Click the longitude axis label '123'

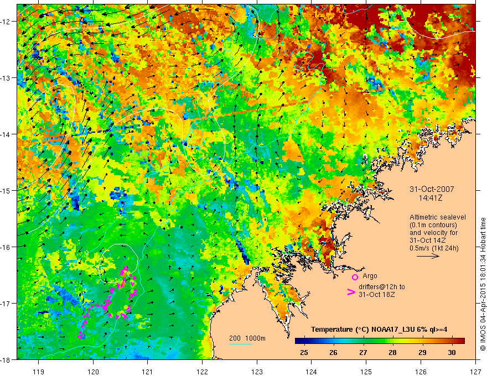(257, 372)
